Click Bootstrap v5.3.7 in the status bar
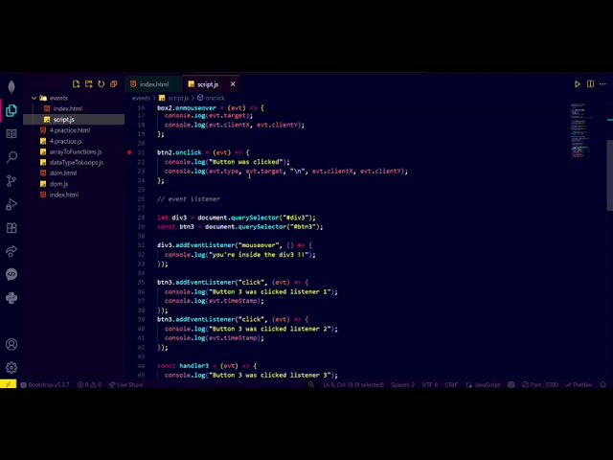613x460 pixels. point(45,384)
